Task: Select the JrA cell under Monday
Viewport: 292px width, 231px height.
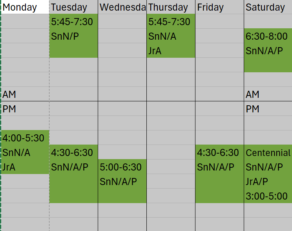Action: [25, 167]
